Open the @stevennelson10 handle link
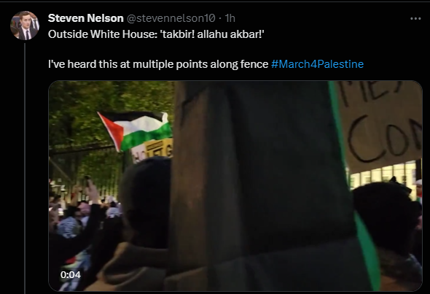Image resolution: width=430 pixels, height=294 pixels. point(171,18)
